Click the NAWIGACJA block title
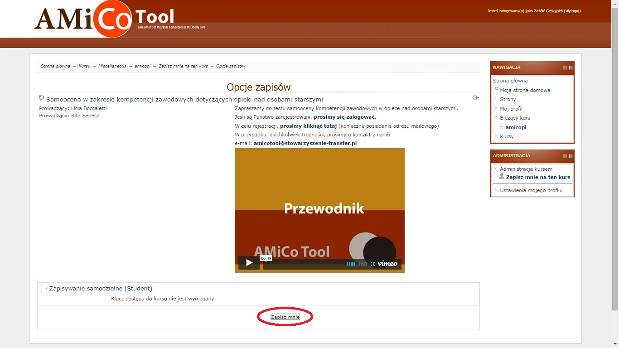619x348 pixels. (x=507, y=68)
